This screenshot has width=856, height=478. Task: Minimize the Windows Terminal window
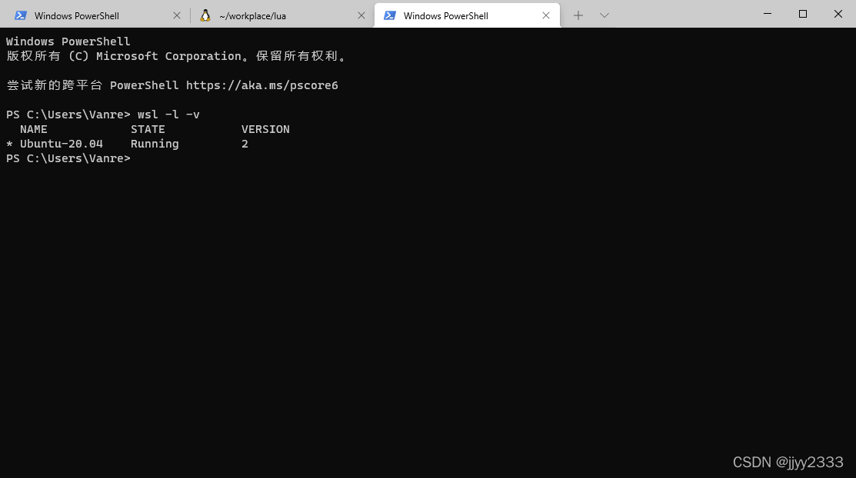[x=767, y=14]
